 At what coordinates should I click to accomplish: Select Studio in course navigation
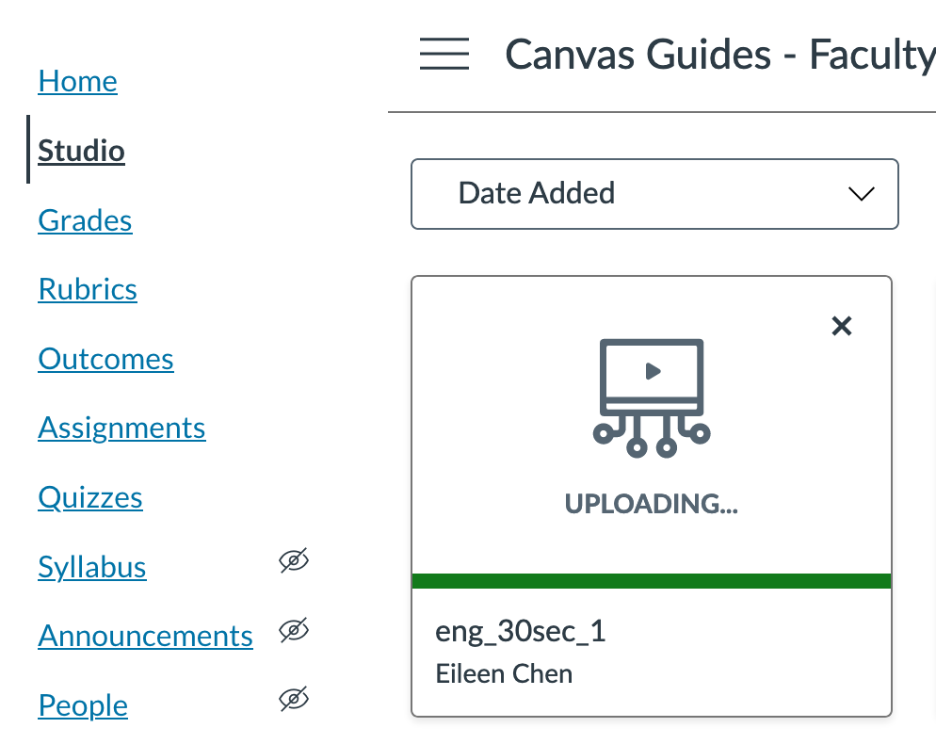pos(81,151)
